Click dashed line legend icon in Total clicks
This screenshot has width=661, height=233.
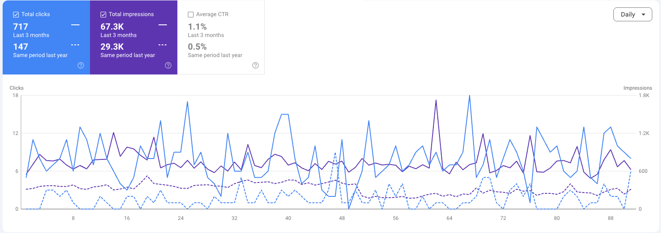click(75, 45)
